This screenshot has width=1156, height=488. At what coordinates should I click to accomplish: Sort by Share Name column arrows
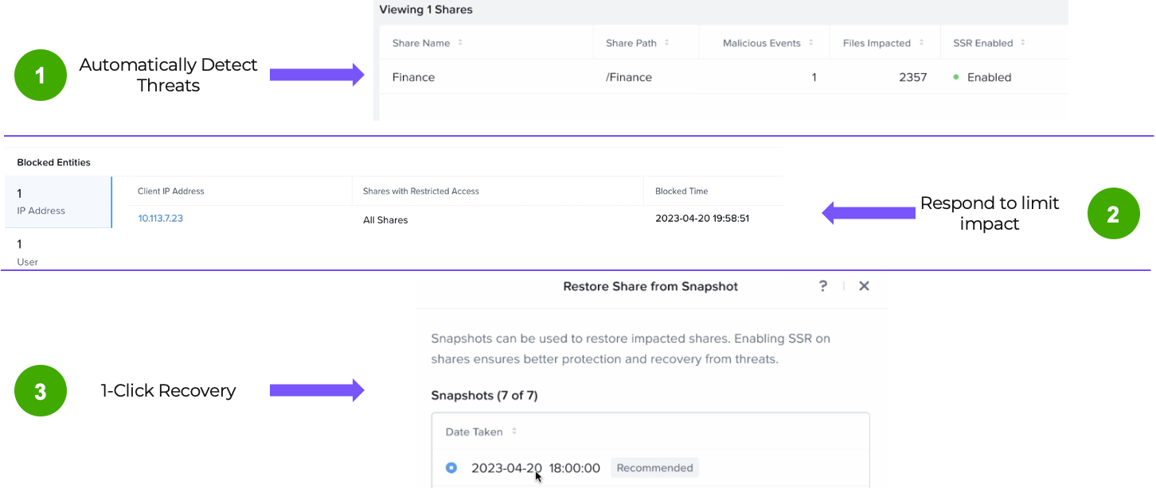(x=460, y=43)
